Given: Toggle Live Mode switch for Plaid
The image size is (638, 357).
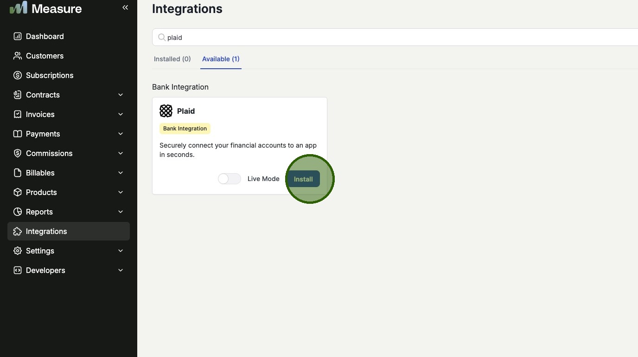Looking at the screenshot, I should (x=230, y=179).
